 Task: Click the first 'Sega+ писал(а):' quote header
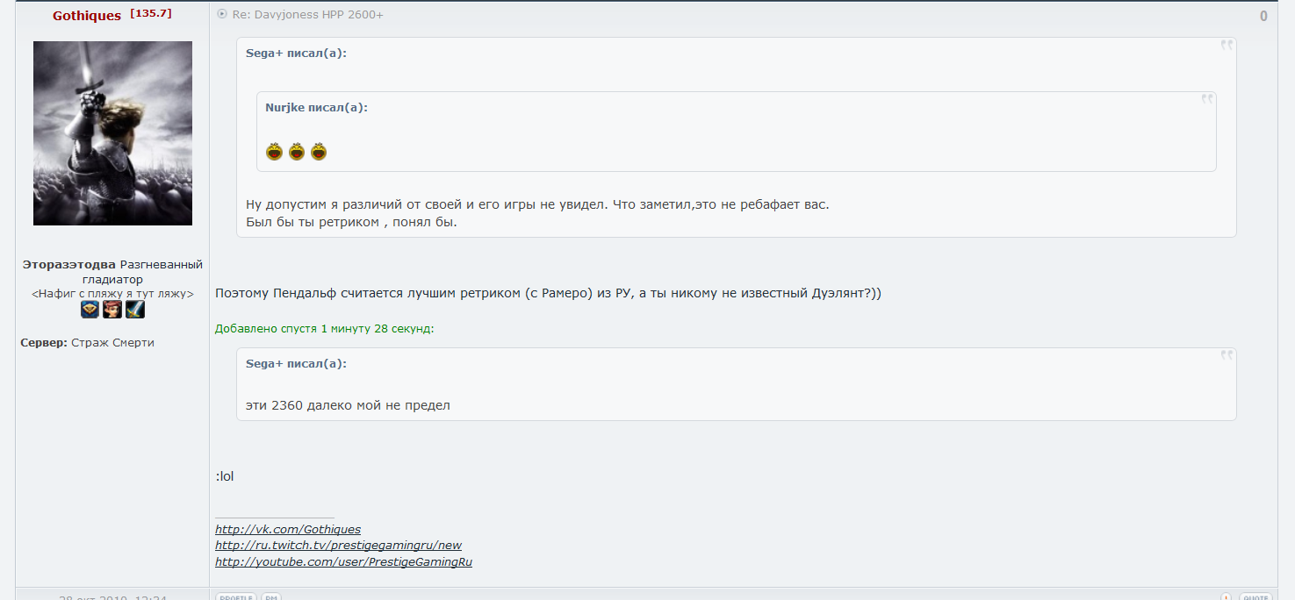[x=296, y=53]
